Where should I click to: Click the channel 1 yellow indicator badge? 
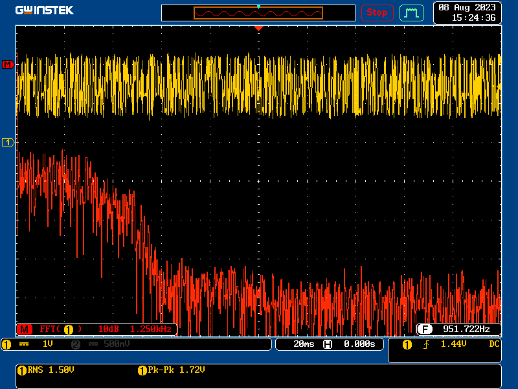[x=6, y=344]
